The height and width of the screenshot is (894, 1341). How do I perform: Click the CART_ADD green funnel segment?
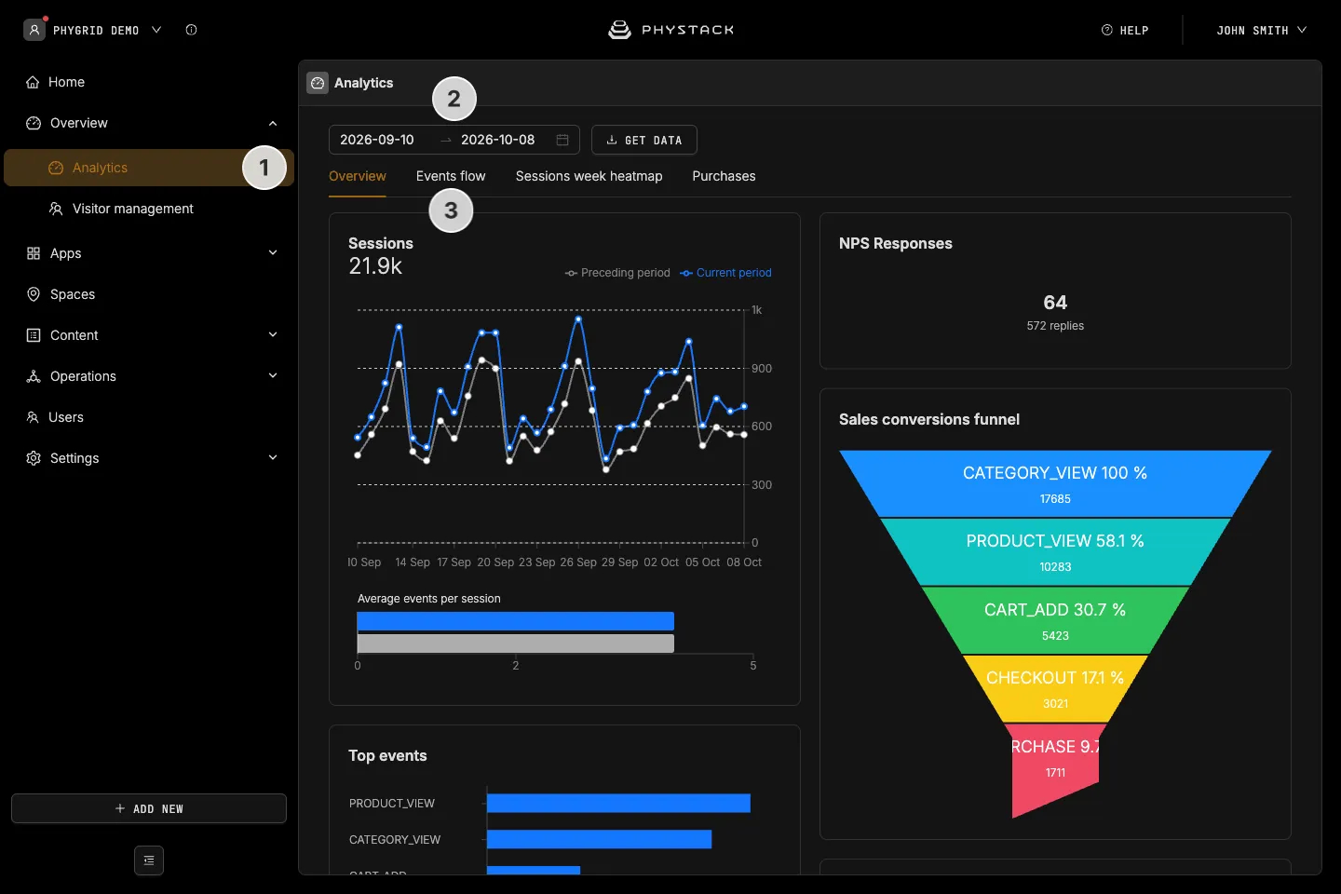[1055, 620]
